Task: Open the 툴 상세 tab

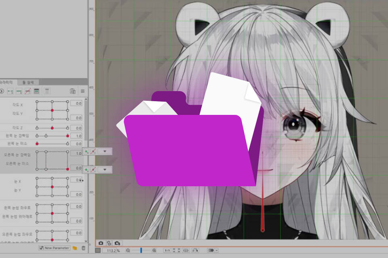Action: pos(28,82)
